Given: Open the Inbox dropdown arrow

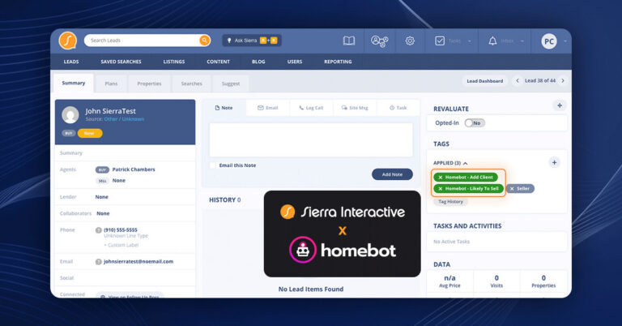Looking at the screenshot, I should (x=522, y=41).
